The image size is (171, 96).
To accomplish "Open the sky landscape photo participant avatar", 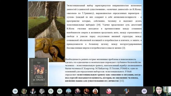I will [x=69, y=91].
